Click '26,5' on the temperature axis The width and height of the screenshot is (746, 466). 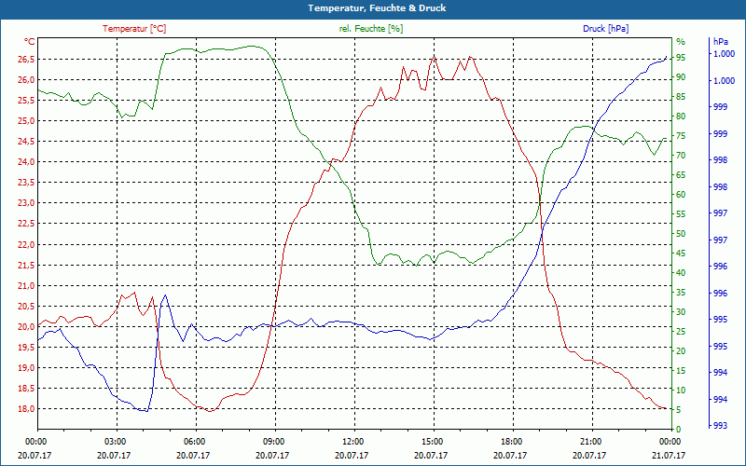pyautogui.click(x=26, y=60)
